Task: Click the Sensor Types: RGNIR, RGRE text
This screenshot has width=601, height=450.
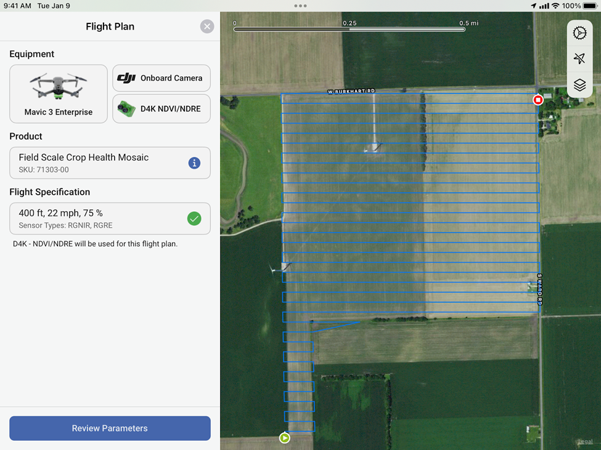Action: point(65,225)
